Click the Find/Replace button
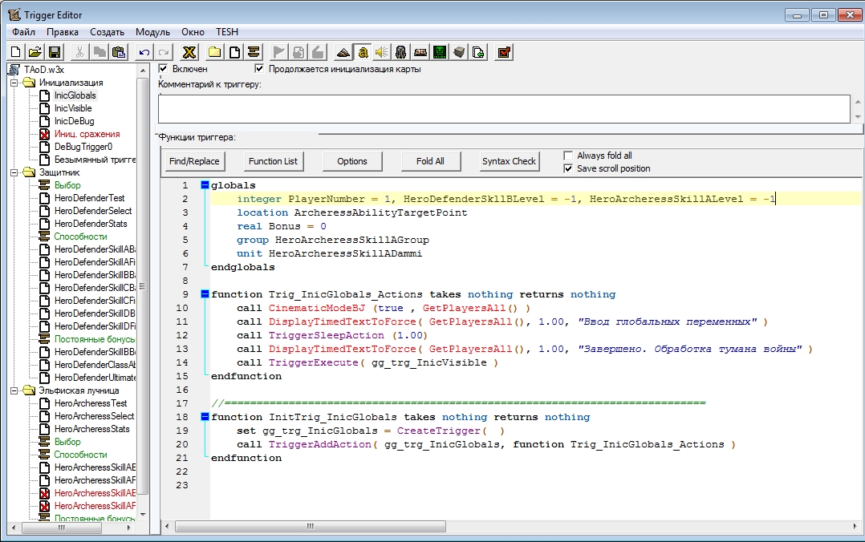The height and width of the screenshot is (542, 865). (194, 161)
